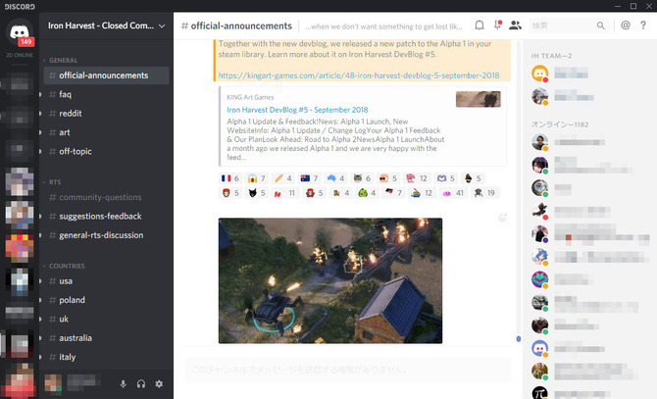Open server dropdown Iron Harvest menu
This screenshot has width=657, height=399.
tap(106, 25)
